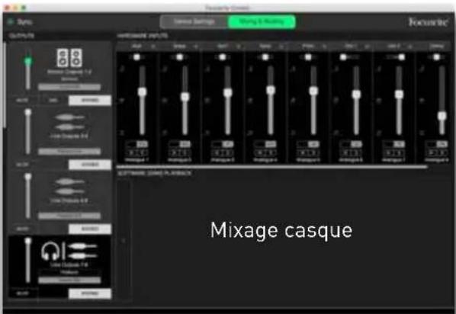Solo the Analogue 6 channel with its S button
Image resolution: width=456 pixels, height=314 pixels.
(356, 152)
